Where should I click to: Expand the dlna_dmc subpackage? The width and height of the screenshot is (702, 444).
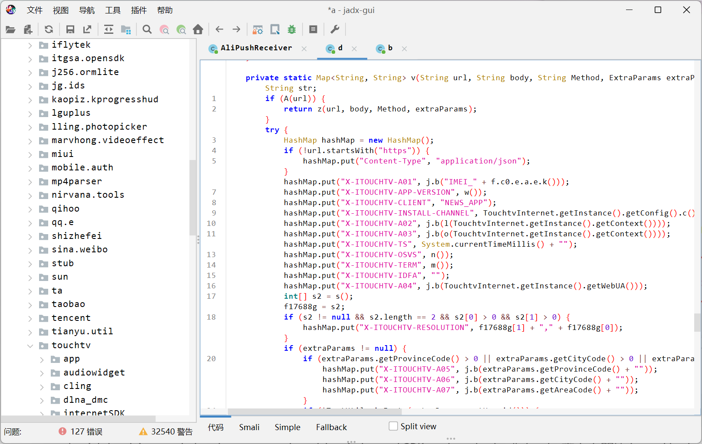click(x=42, y=400)
